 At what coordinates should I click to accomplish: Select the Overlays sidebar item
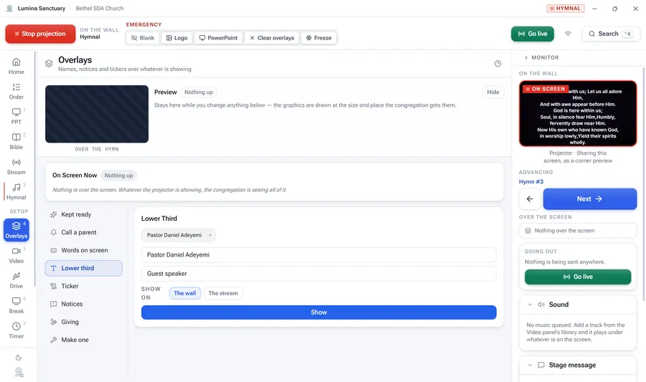coord(16,230)
